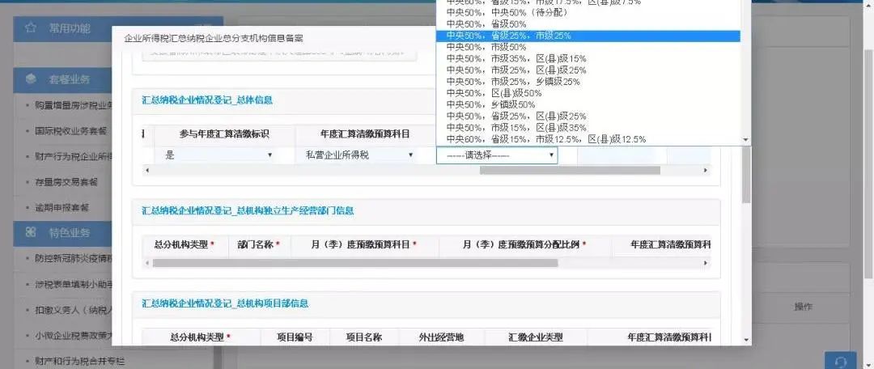Click the 部门名称 column header

(x=259, y=244)
